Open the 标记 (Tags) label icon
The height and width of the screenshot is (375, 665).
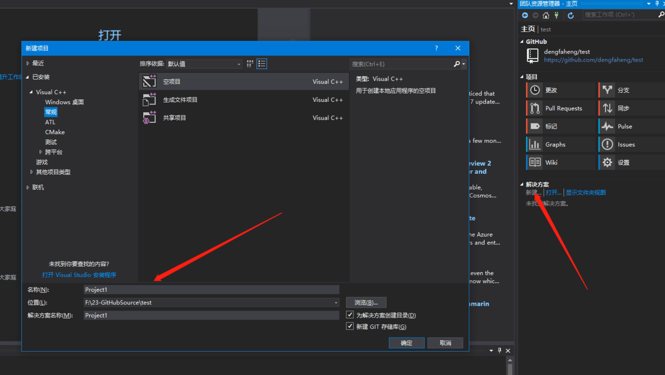[535, 127]
